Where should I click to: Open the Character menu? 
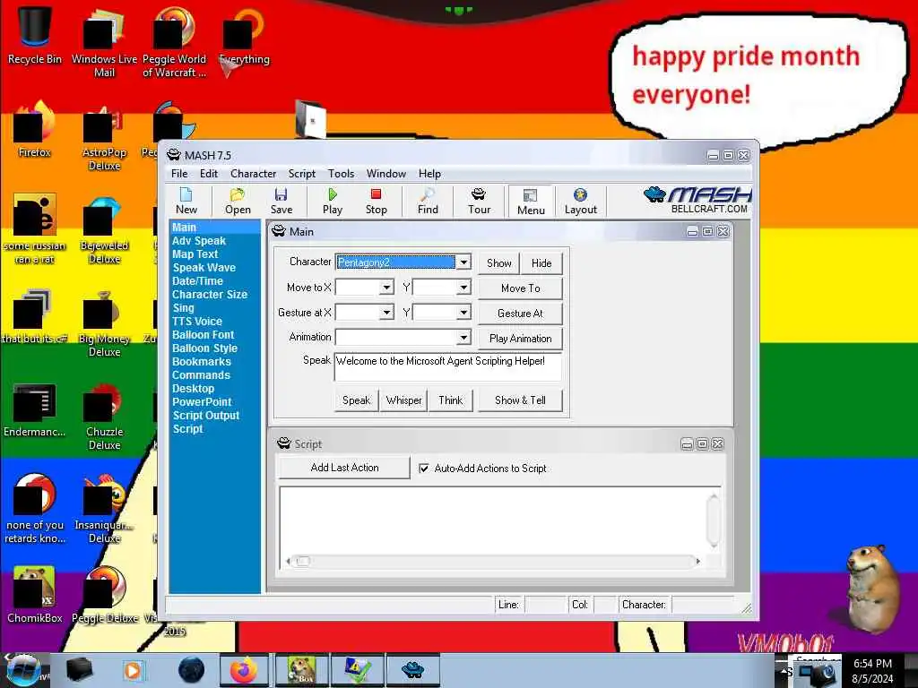tap(253, 174)
